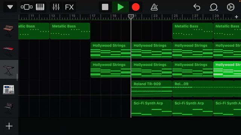Select the third-track Hollywood Strings region at bar 17
The width and height of the screenshot is (241, 135).
[x=110, y=69]
